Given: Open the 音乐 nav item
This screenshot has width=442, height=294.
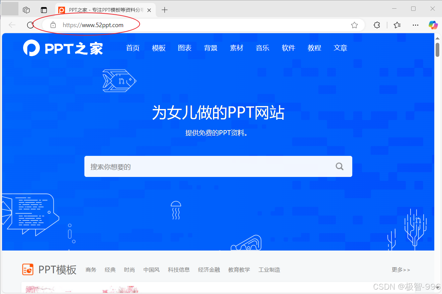Looking at the screenshot, I should tap(263, 48).
